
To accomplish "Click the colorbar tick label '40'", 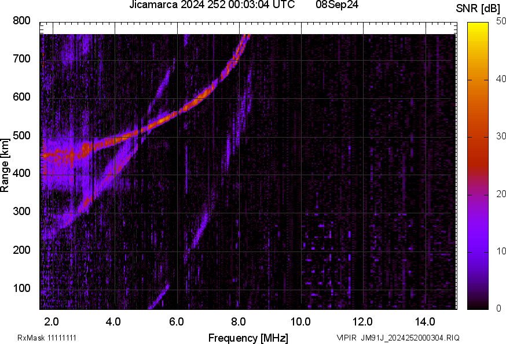I will pyautogui.click(x=501, y=79).
